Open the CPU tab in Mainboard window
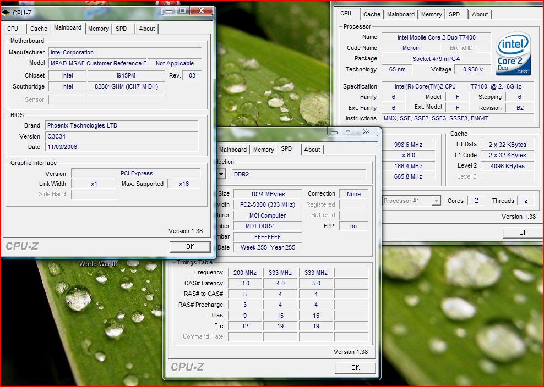 [x=13, y=29]
